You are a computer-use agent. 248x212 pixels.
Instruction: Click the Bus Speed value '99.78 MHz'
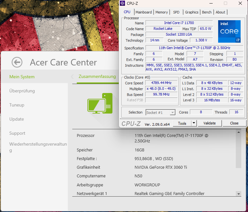[x=161, y=94]
